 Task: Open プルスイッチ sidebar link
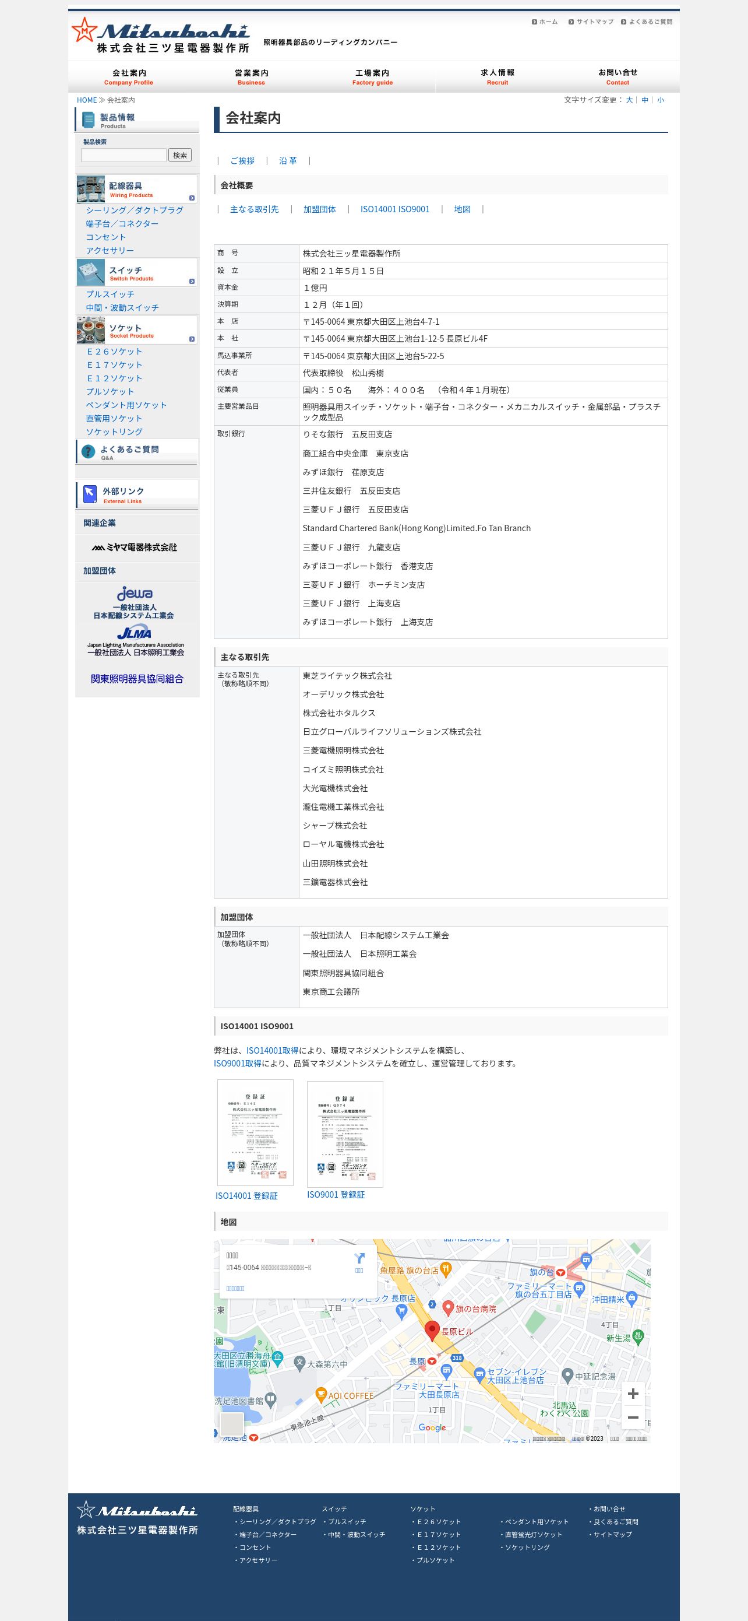click(110, 294)
